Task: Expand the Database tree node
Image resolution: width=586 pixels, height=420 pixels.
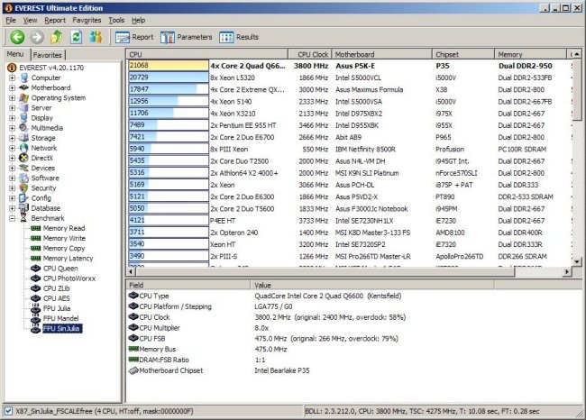Action: click(x=13, y=208)
